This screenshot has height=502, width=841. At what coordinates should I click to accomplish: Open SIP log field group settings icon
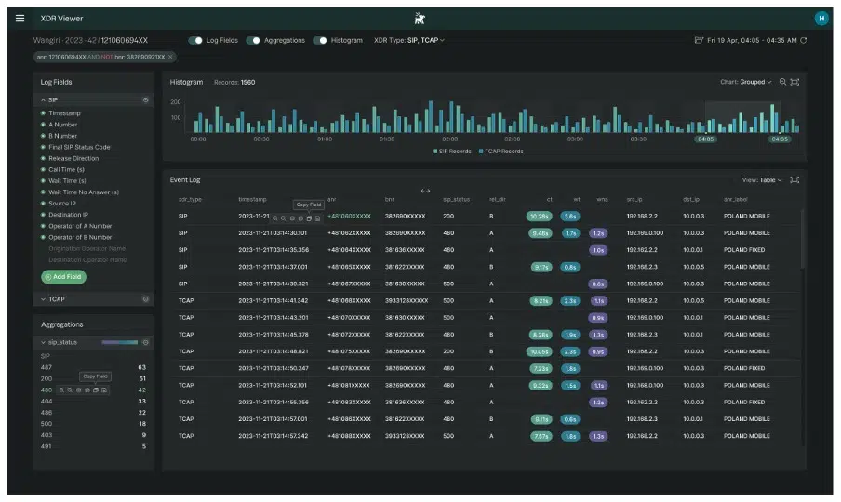click(145, 100)
